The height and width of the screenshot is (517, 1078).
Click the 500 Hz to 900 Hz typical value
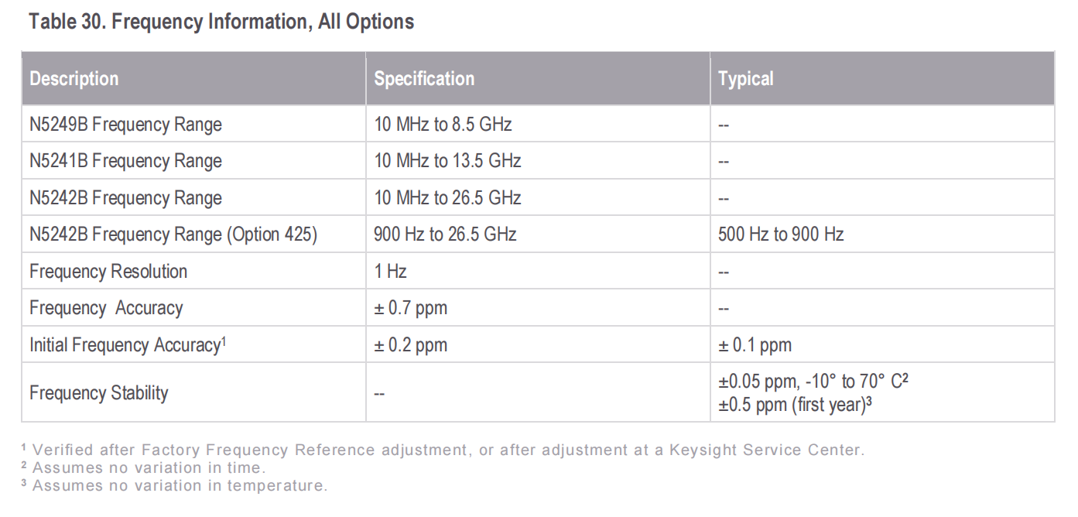tap(780, 235)
